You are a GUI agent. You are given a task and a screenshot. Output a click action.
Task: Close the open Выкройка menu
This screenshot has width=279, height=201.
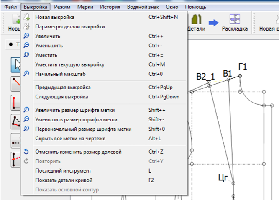coord(36,7)
